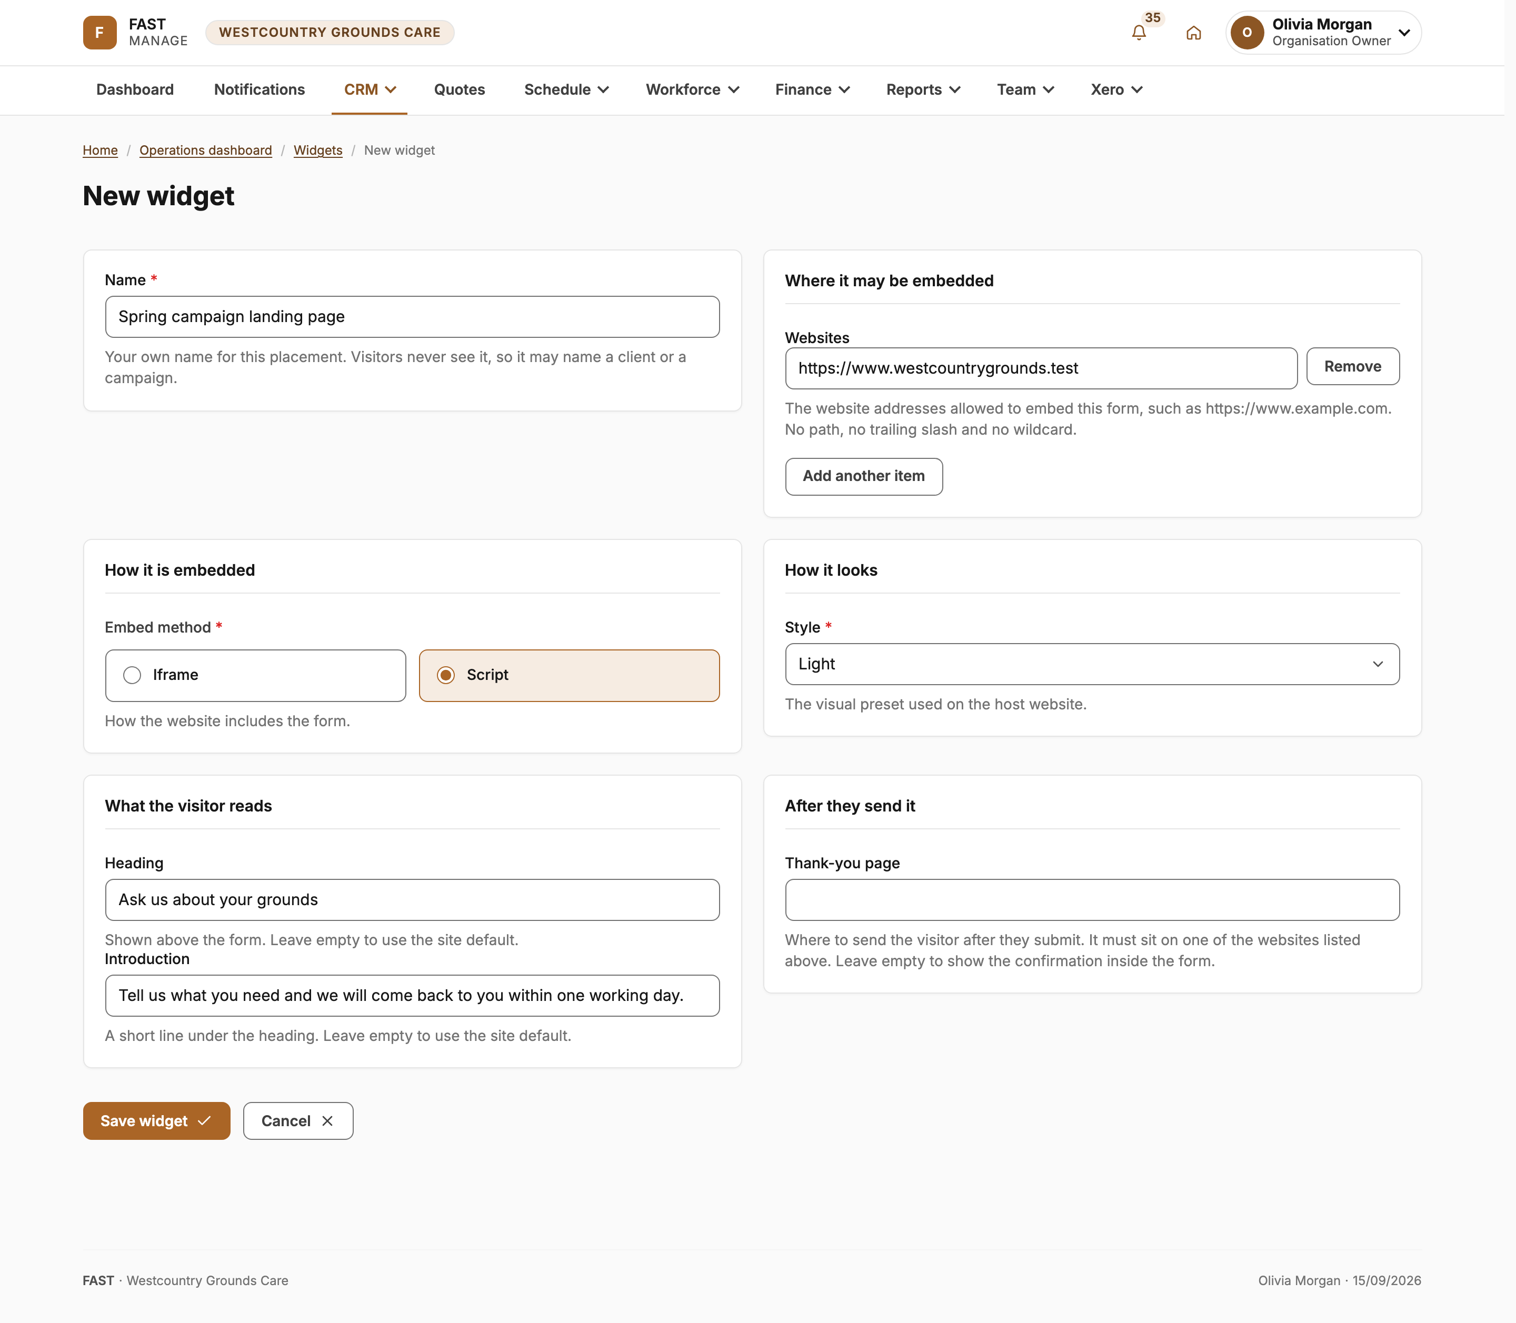Screen dimensions: 1516x1323
Task: Expand the Finance menu
Action: tap(812, 89)
